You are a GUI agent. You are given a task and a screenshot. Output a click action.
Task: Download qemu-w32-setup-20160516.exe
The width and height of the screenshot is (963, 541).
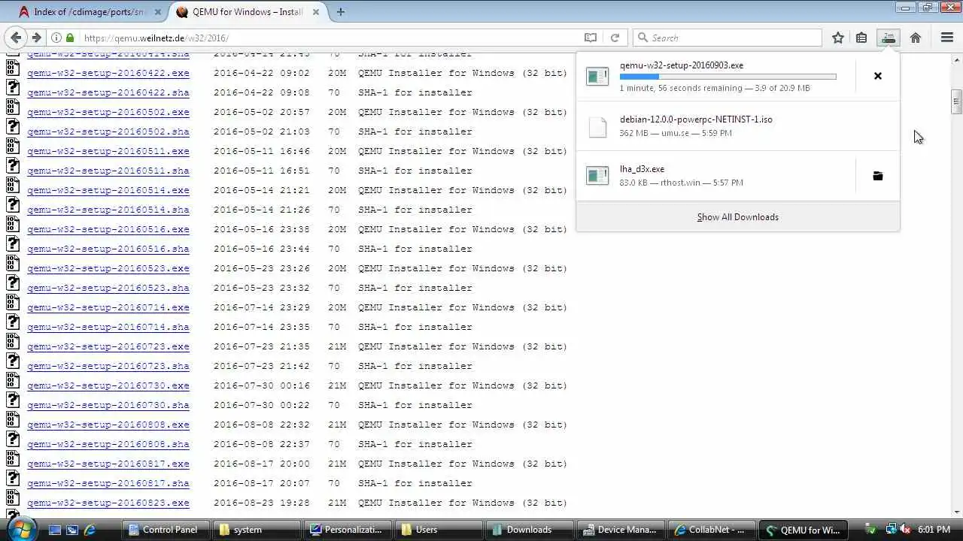click(x=108, y=229)
